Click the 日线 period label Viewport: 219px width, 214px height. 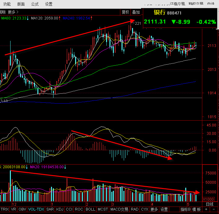tap(210, 204)
